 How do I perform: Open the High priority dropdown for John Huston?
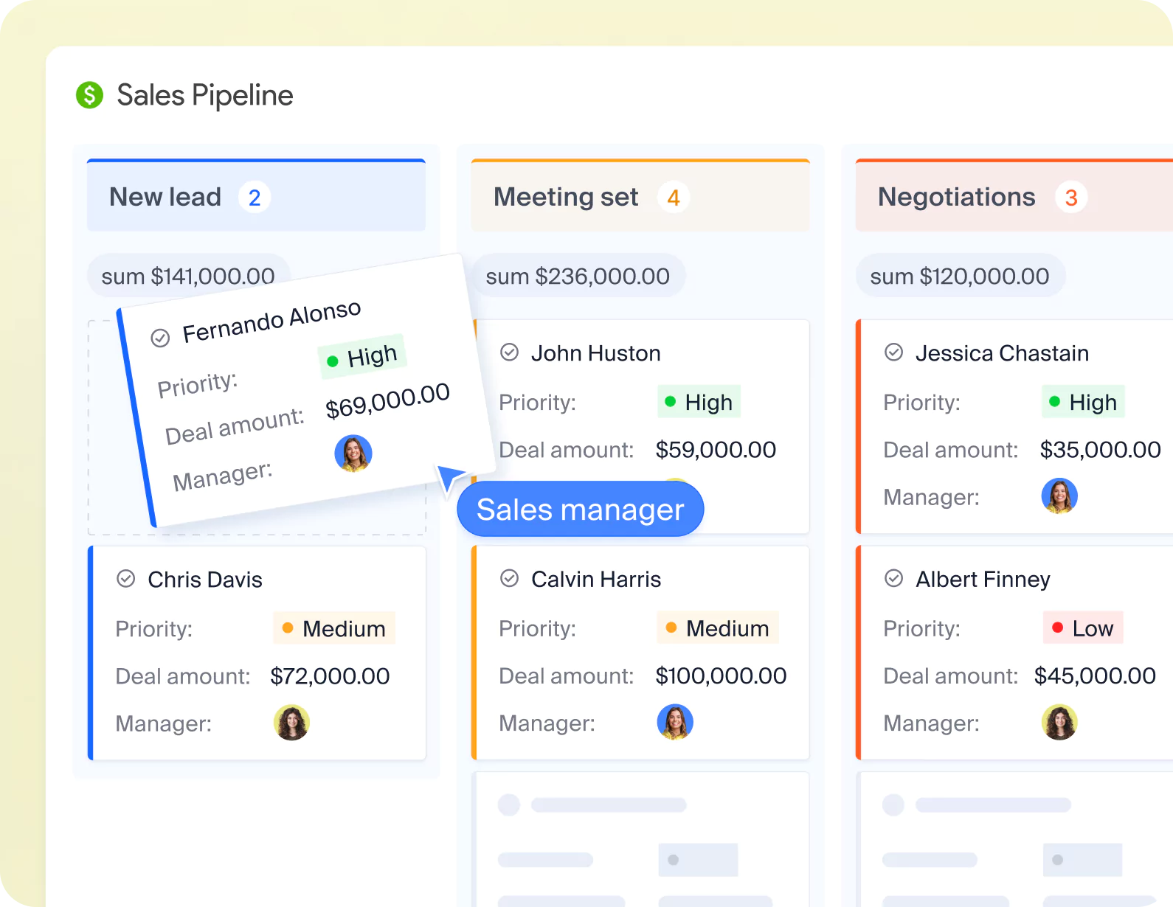[x=699, y=402]
